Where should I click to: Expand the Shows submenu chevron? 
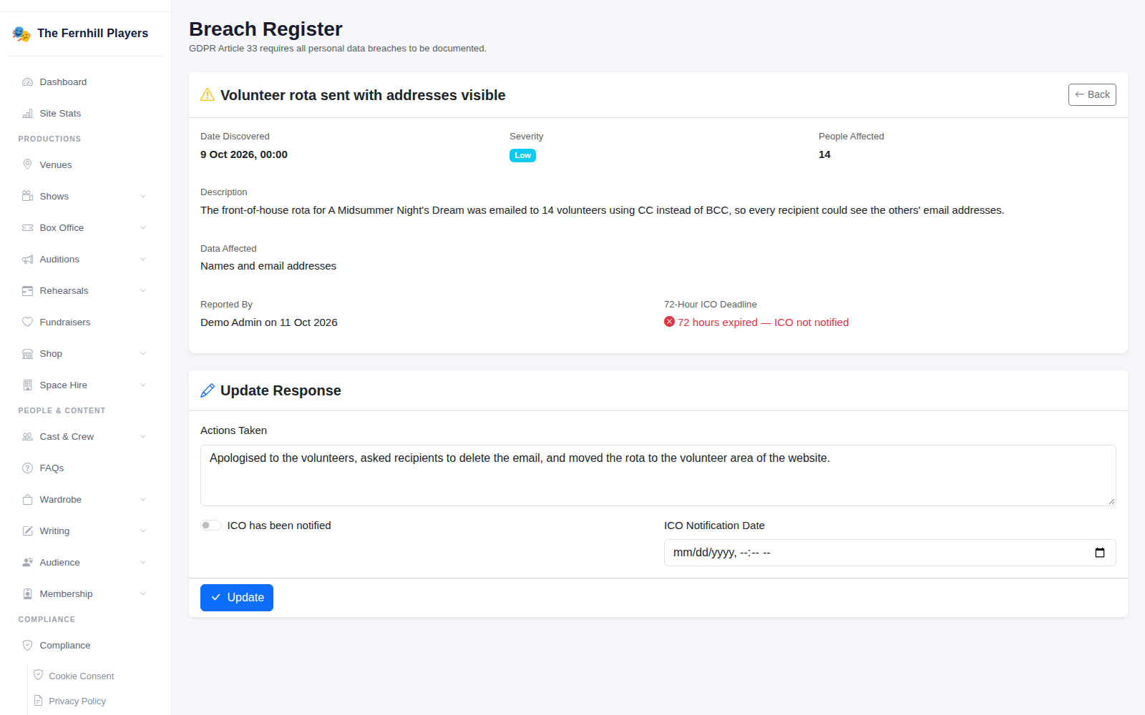click(x=143, y=196)
